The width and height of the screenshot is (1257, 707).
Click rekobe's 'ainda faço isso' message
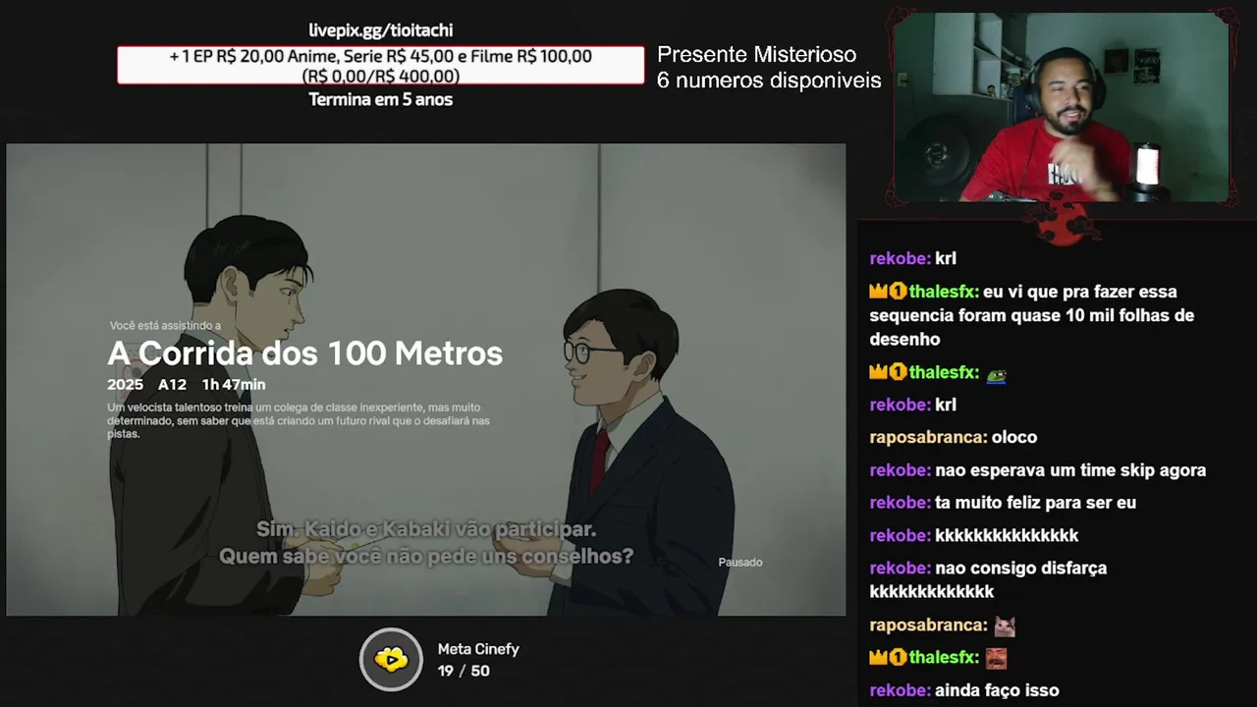(x=964, y=691)
